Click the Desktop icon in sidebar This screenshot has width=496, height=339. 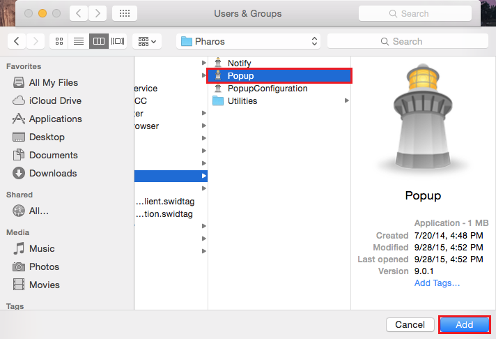click(x=19, y=137)
